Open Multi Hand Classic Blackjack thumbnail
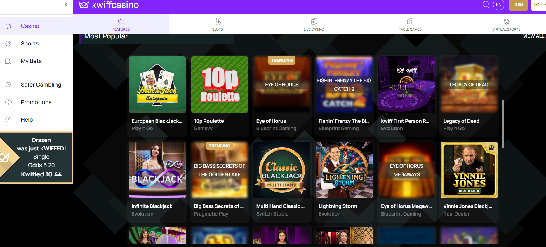 coord(282,170)
